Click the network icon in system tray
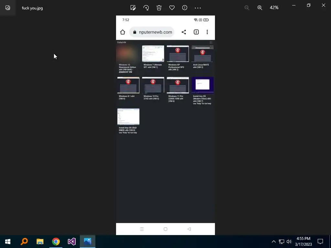This screenshot has width=331, height=248. coord(282,242)
